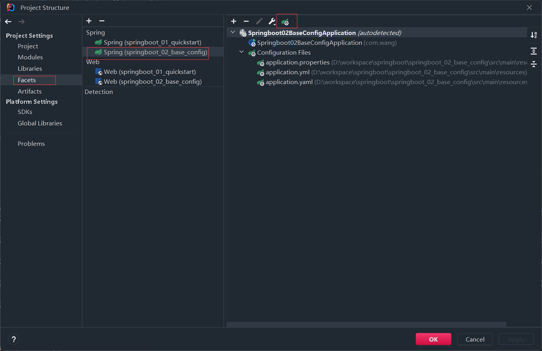Click the Expand All icon
Image resolution: width=542 pixels, height=351 pixels.
(534, 51)
